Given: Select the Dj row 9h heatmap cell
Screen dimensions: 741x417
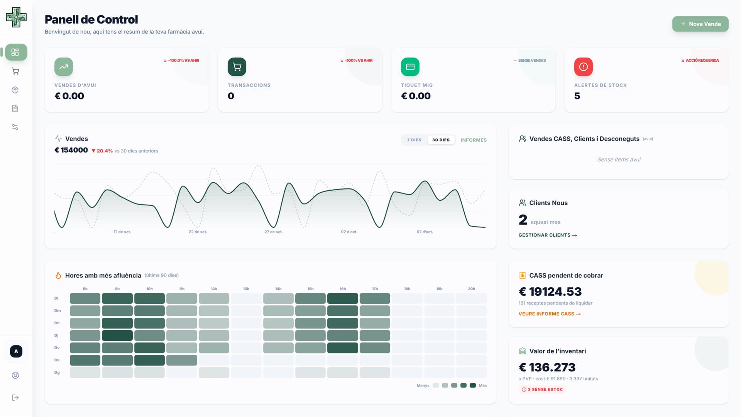Looking at the screenshot, I should (x=117, y=336).
